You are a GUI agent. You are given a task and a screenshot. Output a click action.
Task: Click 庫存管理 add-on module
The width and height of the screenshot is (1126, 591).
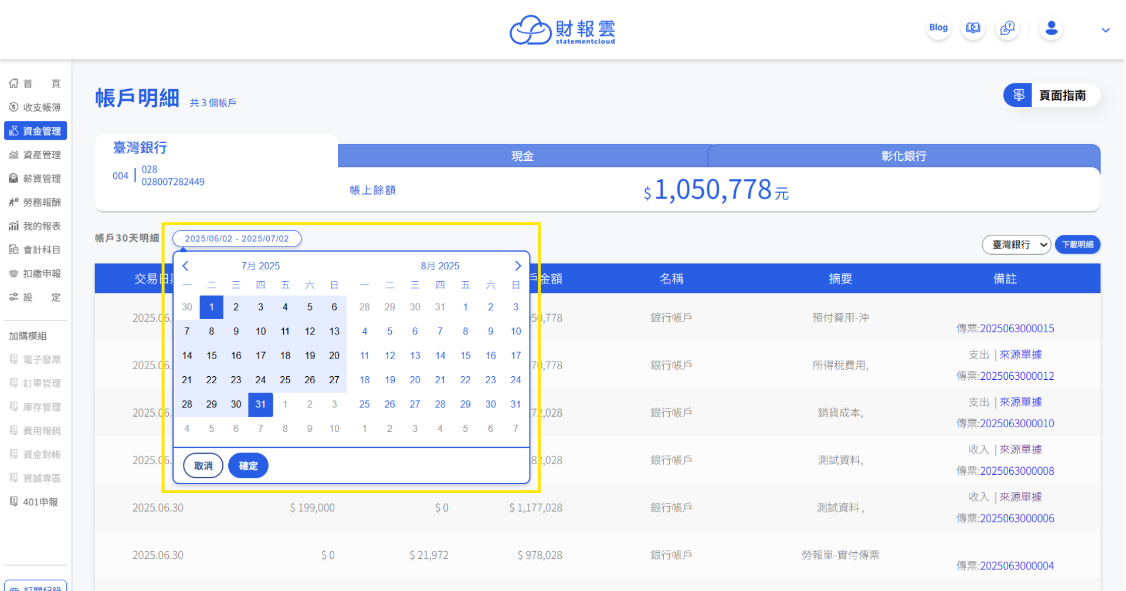click(35, 407)
